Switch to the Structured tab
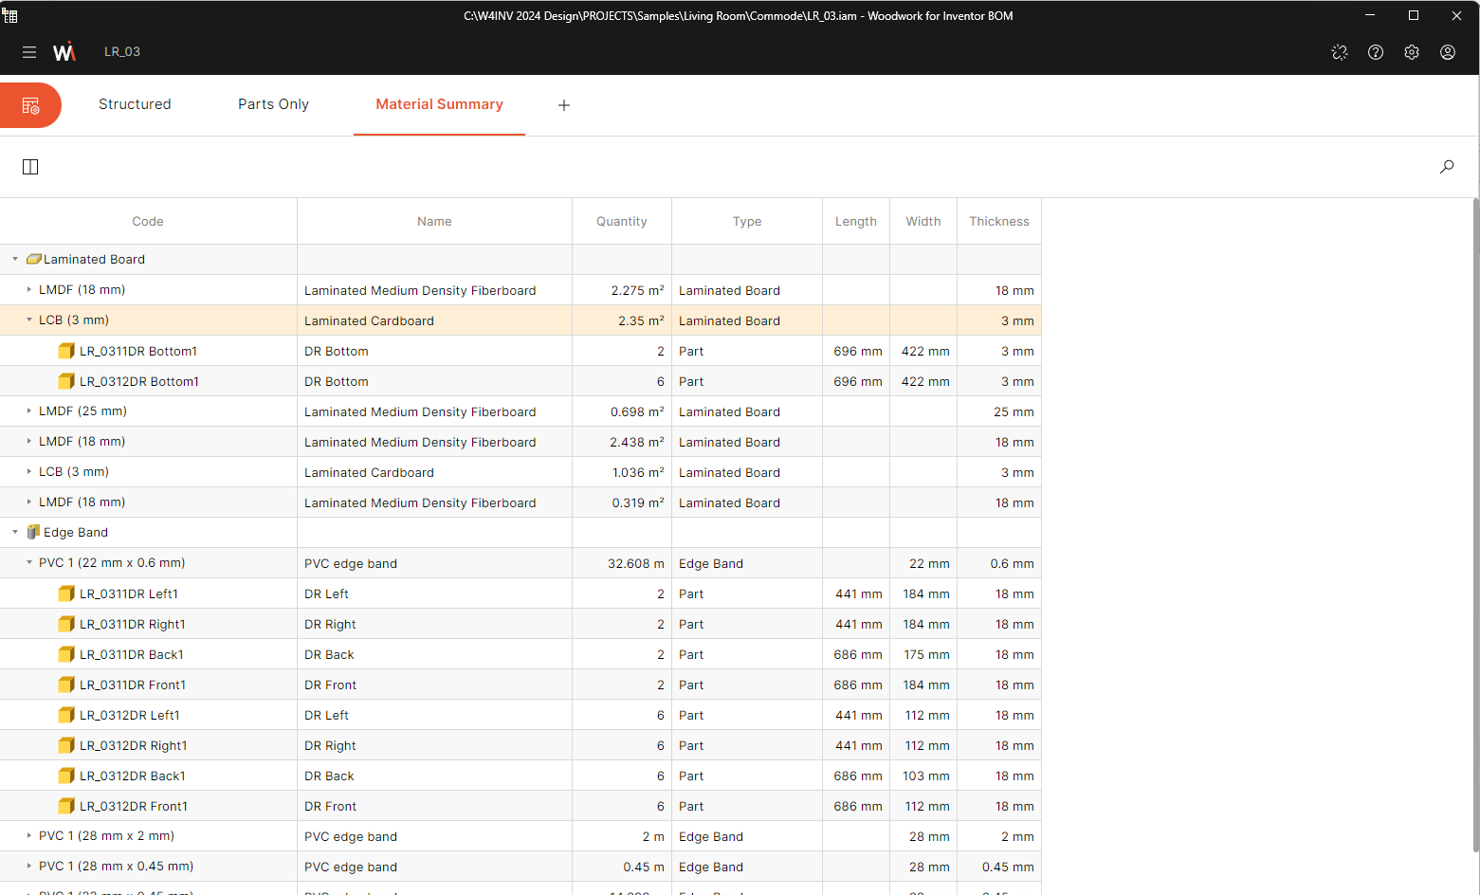Viewport: 1480px width, 895px height. click(135, 104)
